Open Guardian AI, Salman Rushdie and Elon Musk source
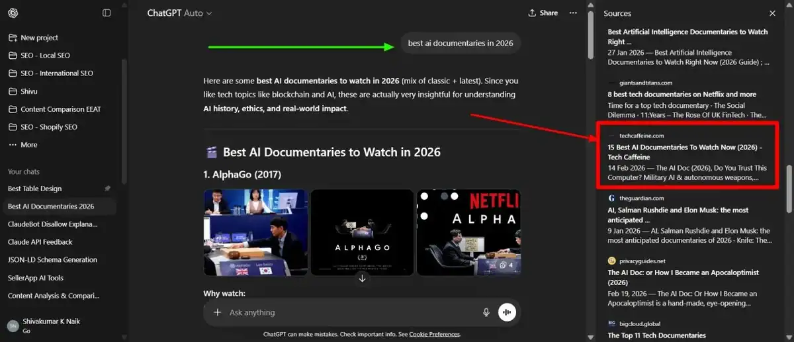 pos(678,215)
